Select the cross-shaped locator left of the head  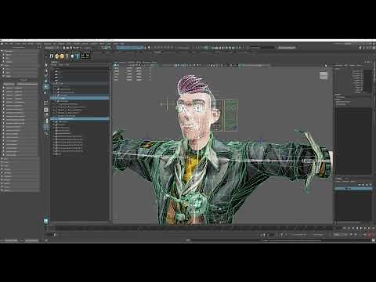[x=167, y=104]
